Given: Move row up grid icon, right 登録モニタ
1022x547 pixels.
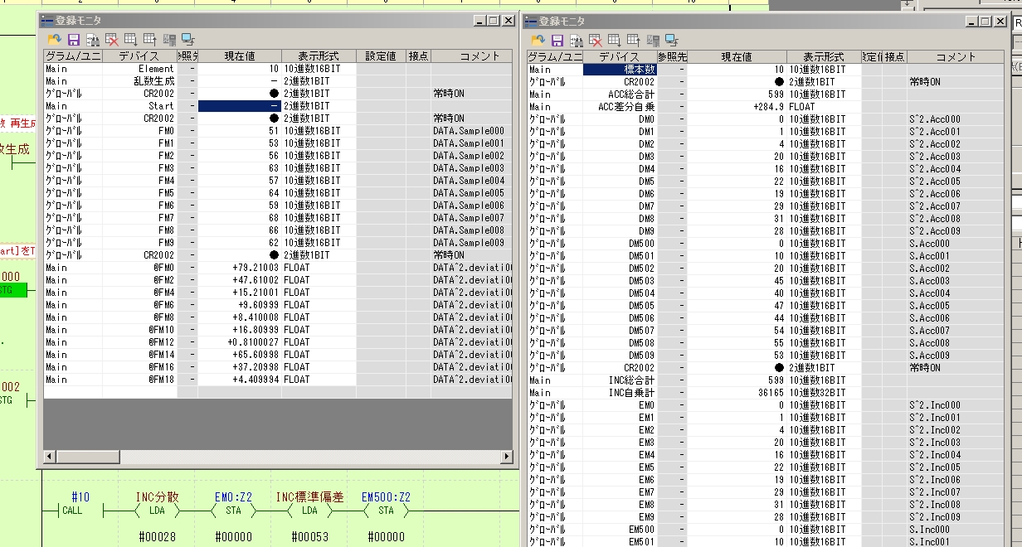Looking at the screenshot, I should 633,40.
